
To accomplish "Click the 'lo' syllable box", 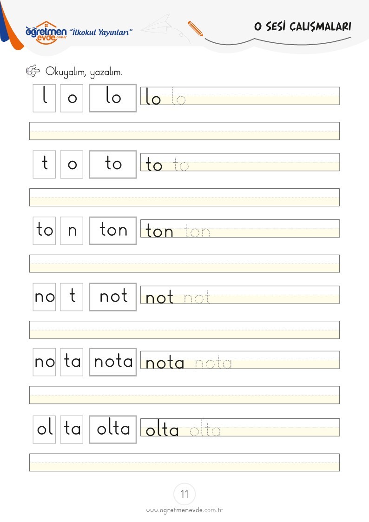I will 113,98.
